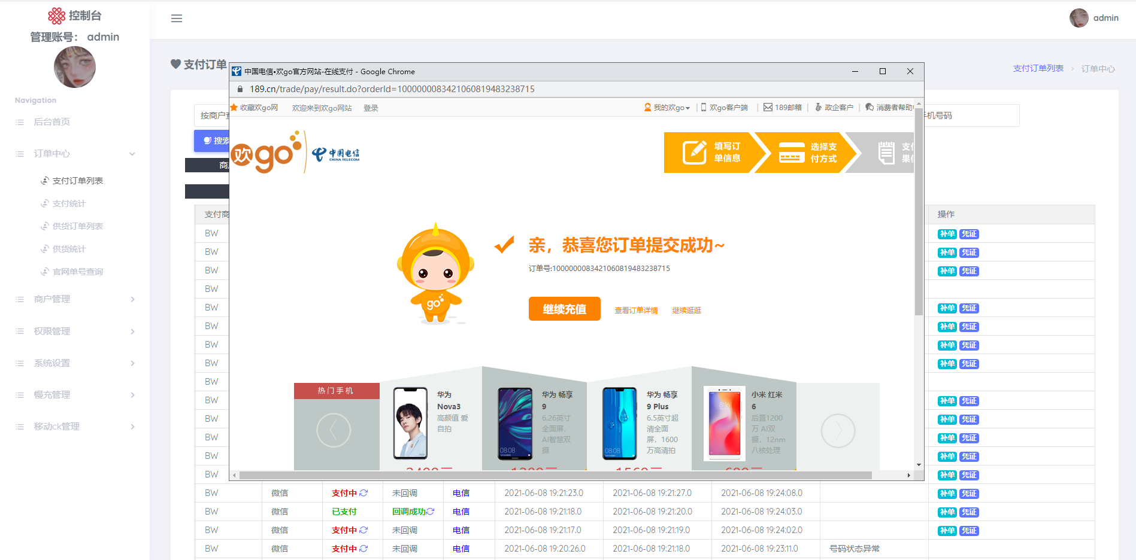Click 电信 link in 19:21:23 row

tap(461, 493)
